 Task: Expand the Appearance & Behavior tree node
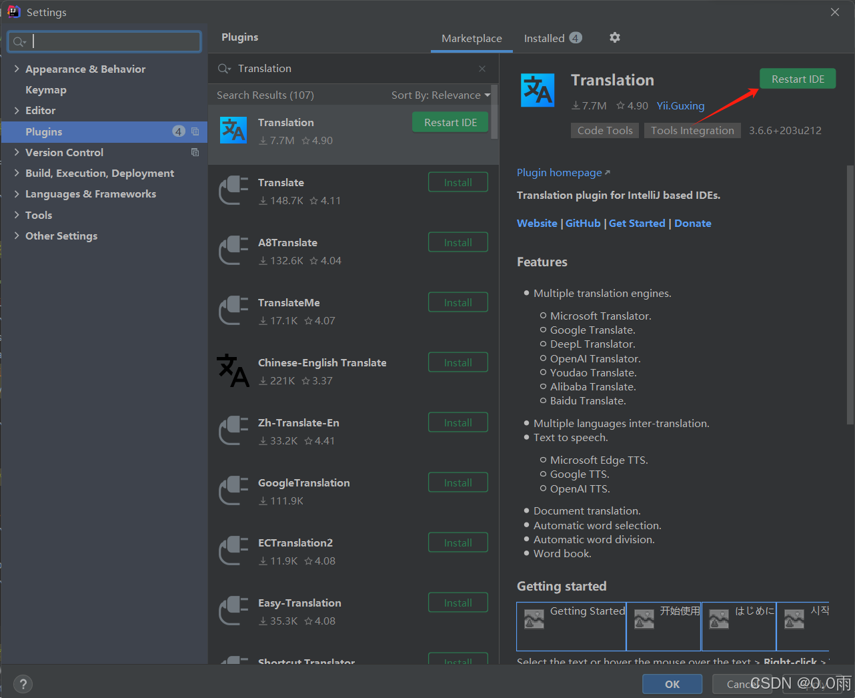coord(17,69)
